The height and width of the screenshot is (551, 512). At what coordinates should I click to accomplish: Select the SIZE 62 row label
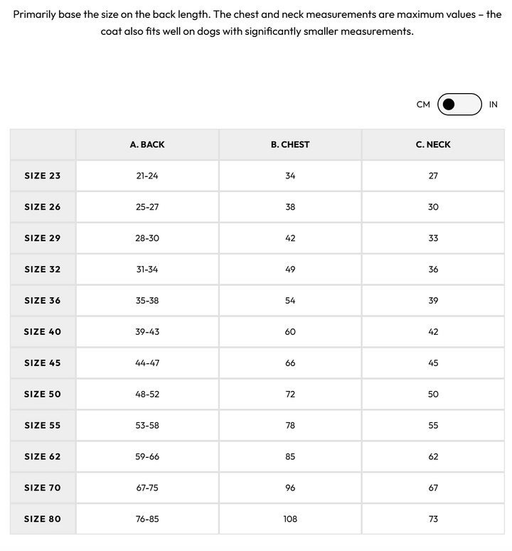[x=43, y=457]
